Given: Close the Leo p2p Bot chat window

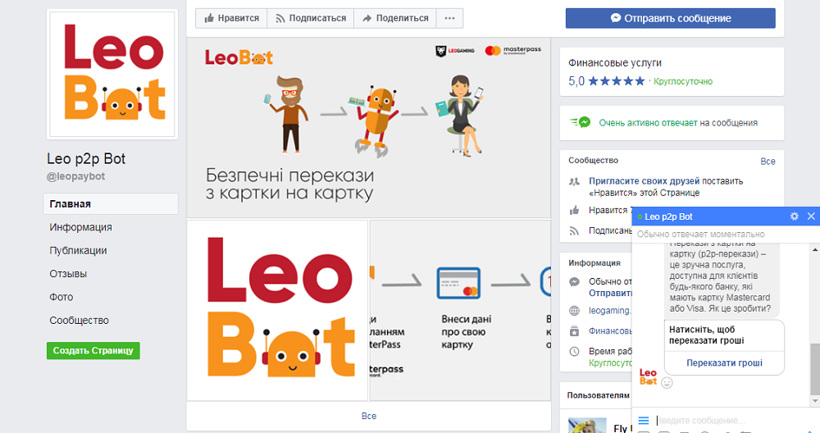Looking at the screenshot, I should [x=811, y=216].
